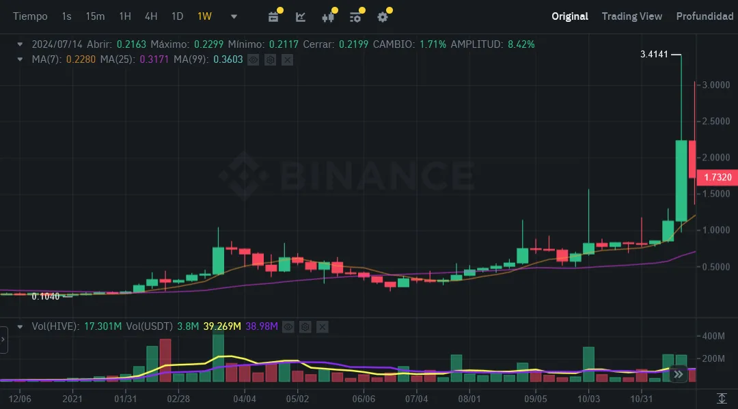Open chart settings gear icon

(x=383, y=17)
